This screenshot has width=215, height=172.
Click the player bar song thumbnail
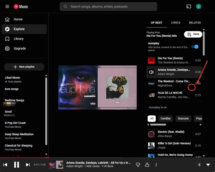(x=56, y=165)
